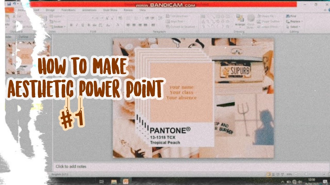330x185 pixels.
Task: Switch to Slide Sorter view in status bar
Action: pos(274,175)
